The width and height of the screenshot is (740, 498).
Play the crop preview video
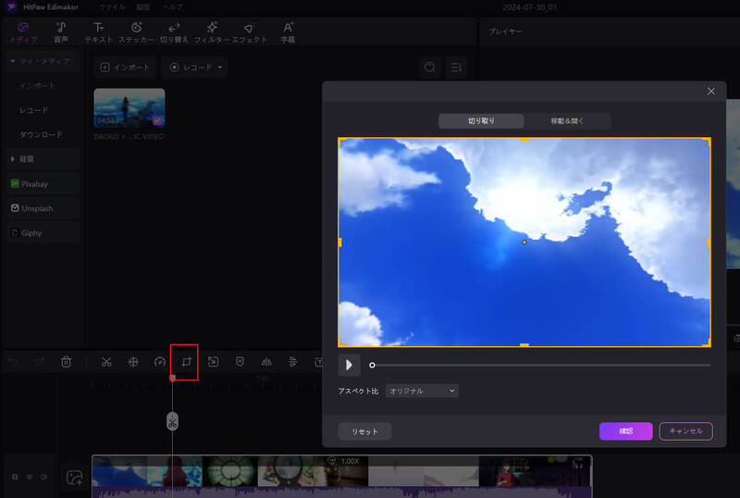pos(350,366)
